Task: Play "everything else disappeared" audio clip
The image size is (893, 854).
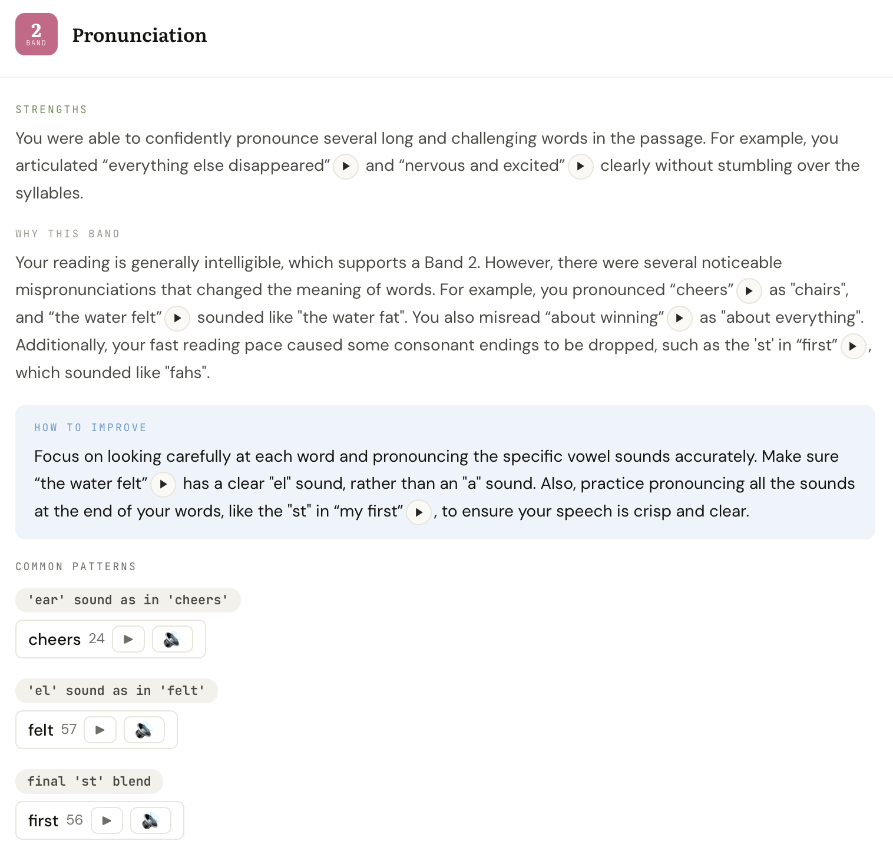Action: (346, 166)
